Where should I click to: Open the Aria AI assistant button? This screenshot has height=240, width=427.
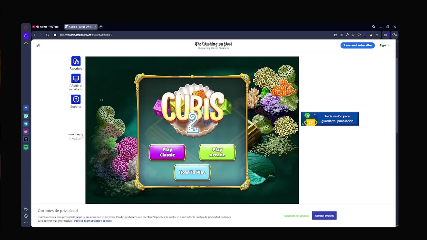(395, 35)
